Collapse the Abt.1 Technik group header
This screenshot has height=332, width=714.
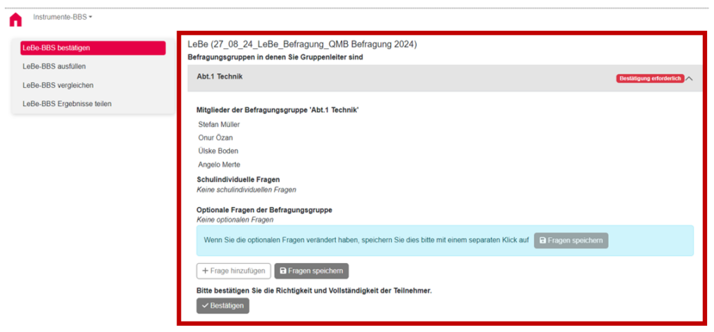pos(220,77)
